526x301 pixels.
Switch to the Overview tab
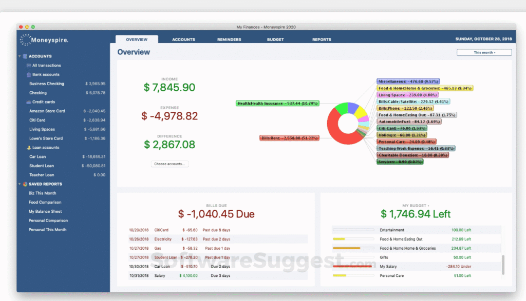(x=137, y=39)
